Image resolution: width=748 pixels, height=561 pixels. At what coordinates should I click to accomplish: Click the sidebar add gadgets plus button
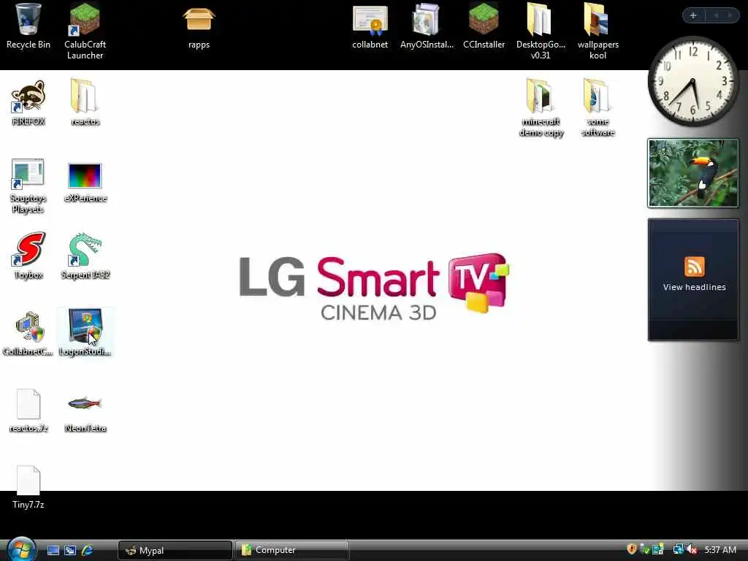693,16
